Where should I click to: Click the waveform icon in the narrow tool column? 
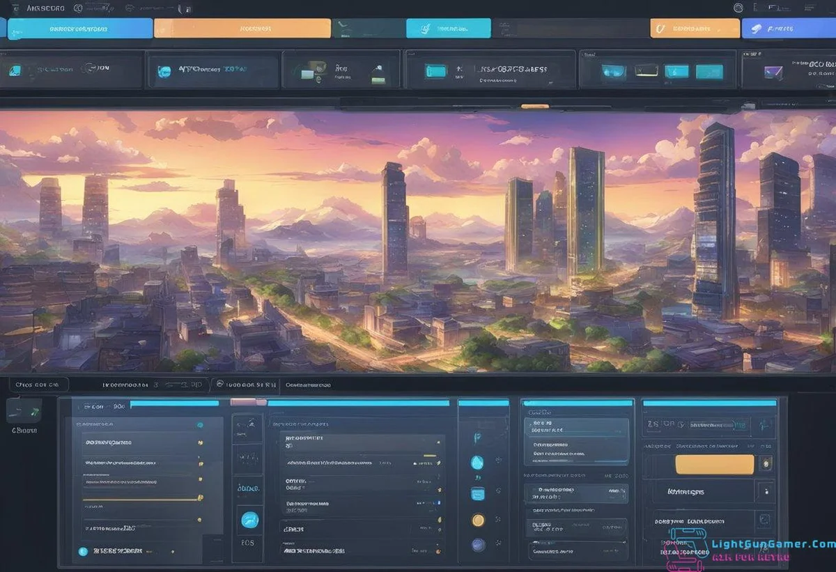[x=247, y=458]
